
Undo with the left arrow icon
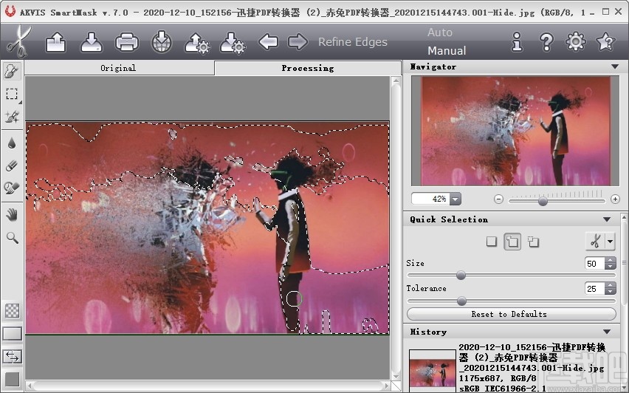269,42
